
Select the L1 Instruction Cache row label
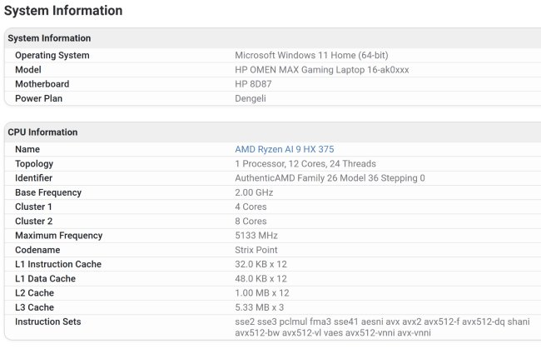58,264
